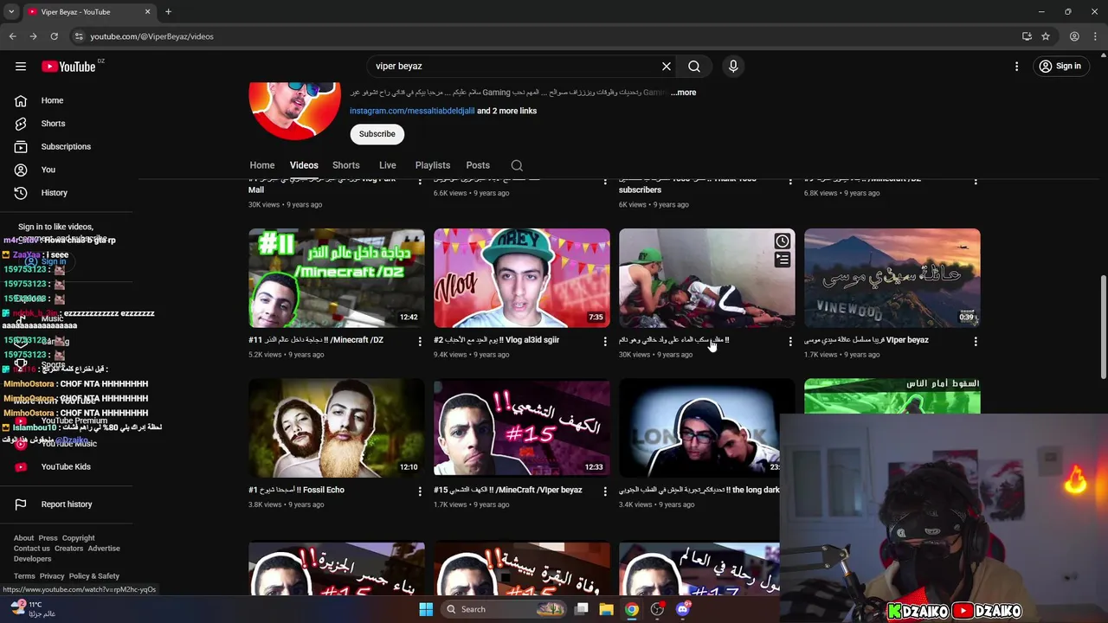
Task: Click the YouTube logo
Action: pyautogui.click(x=68, y=67)
